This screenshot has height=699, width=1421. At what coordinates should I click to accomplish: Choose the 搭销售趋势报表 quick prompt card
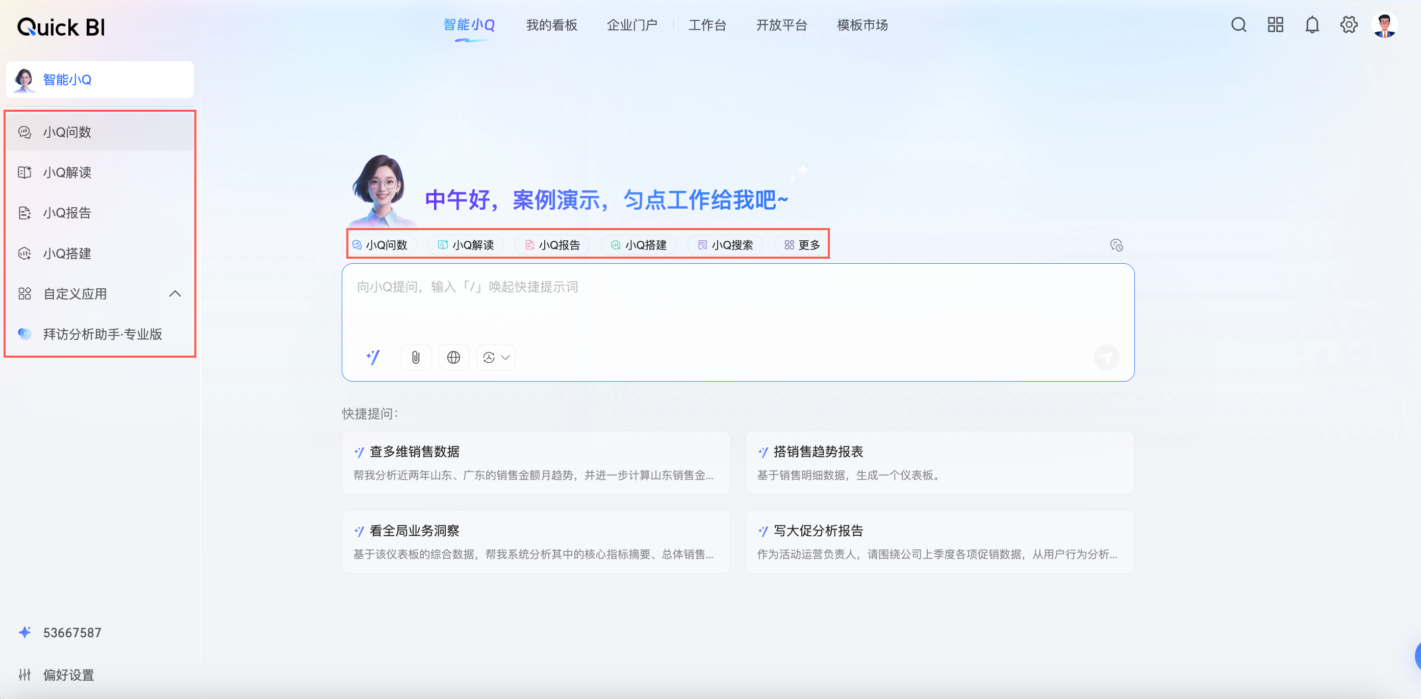coord(940,462)
